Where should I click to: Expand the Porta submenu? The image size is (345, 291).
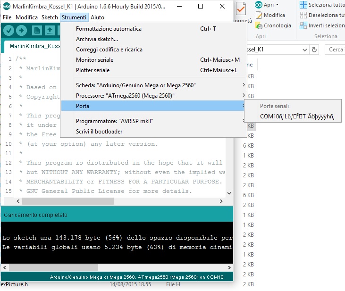[153, 106]
